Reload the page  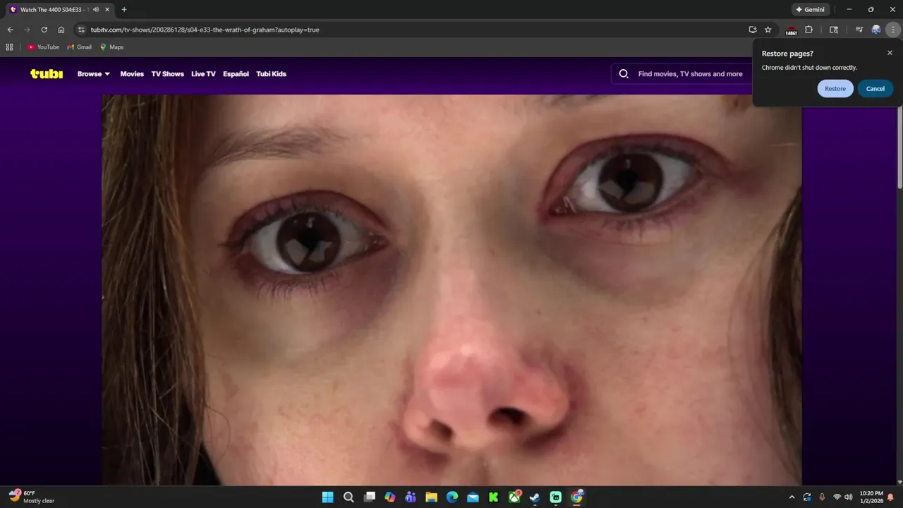click(44, 30)
